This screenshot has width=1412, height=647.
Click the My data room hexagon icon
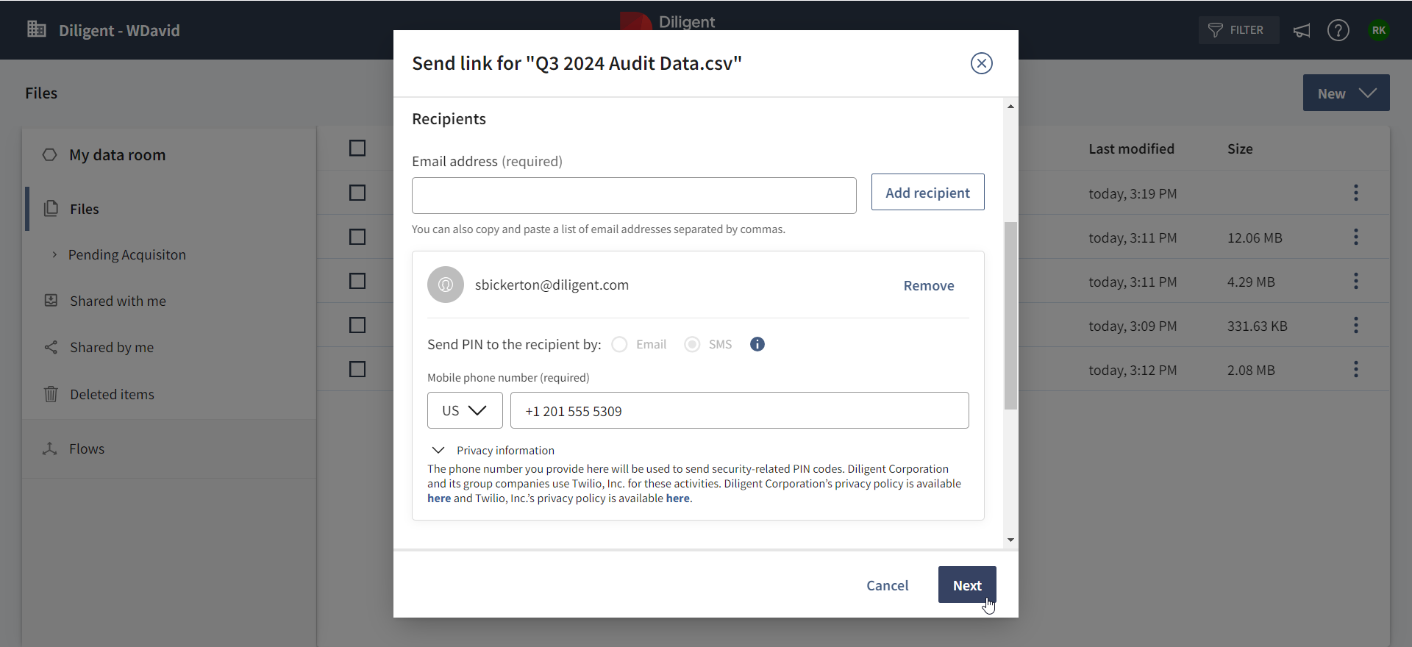click(x=49, y=154)
